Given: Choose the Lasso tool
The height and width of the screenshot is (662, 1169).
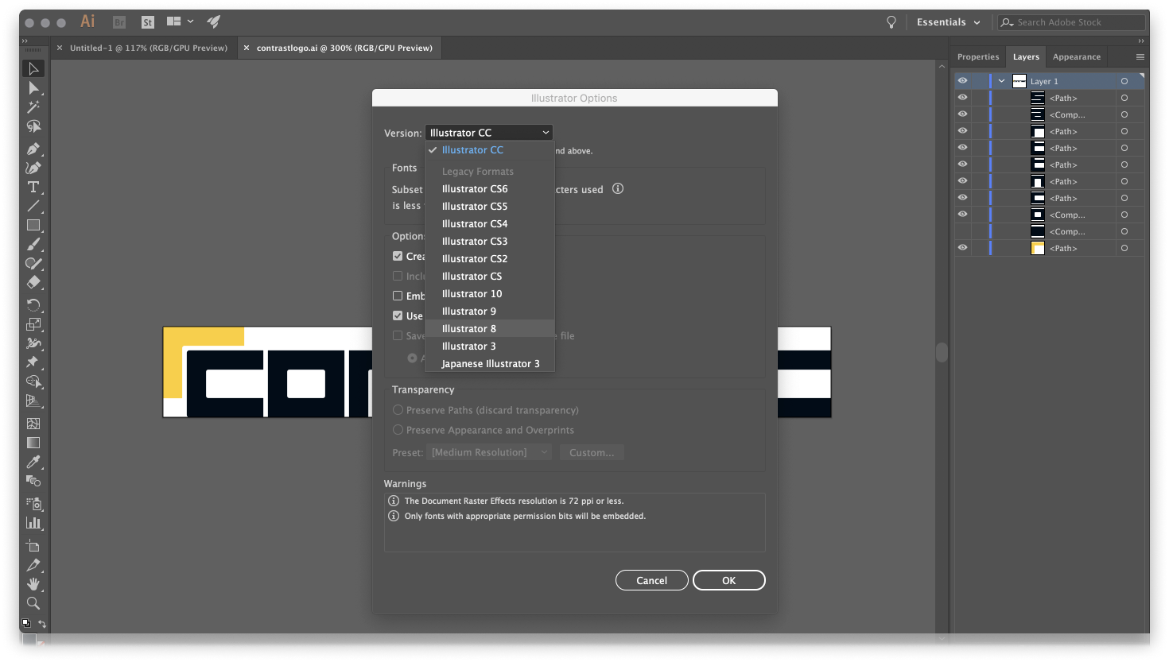Looking at the screenshot, I should coord(33,126).
